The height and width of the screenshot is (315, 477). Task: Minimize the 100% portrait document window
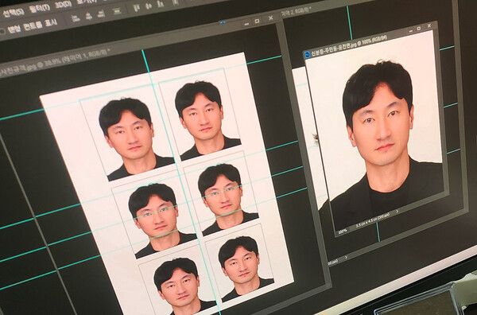tap(411, 30)
